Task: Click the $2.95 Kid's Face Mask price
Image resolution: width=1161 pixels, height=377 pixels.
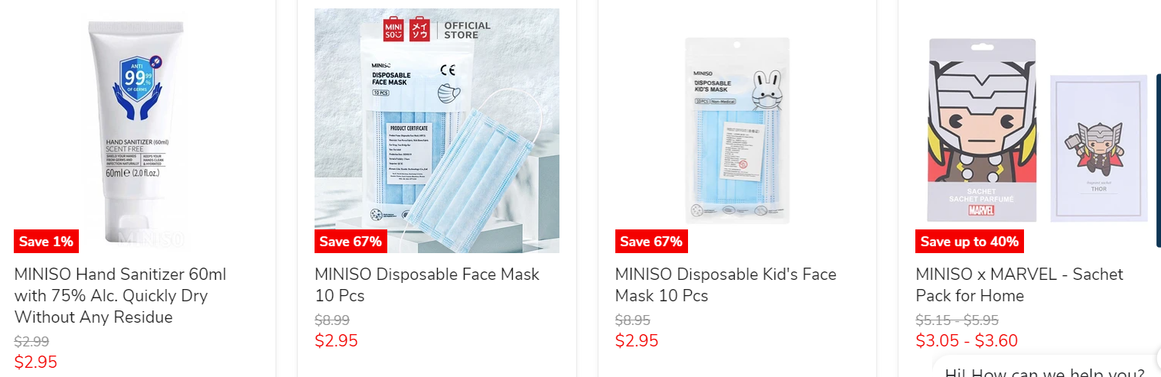Action: click(637, 341)
